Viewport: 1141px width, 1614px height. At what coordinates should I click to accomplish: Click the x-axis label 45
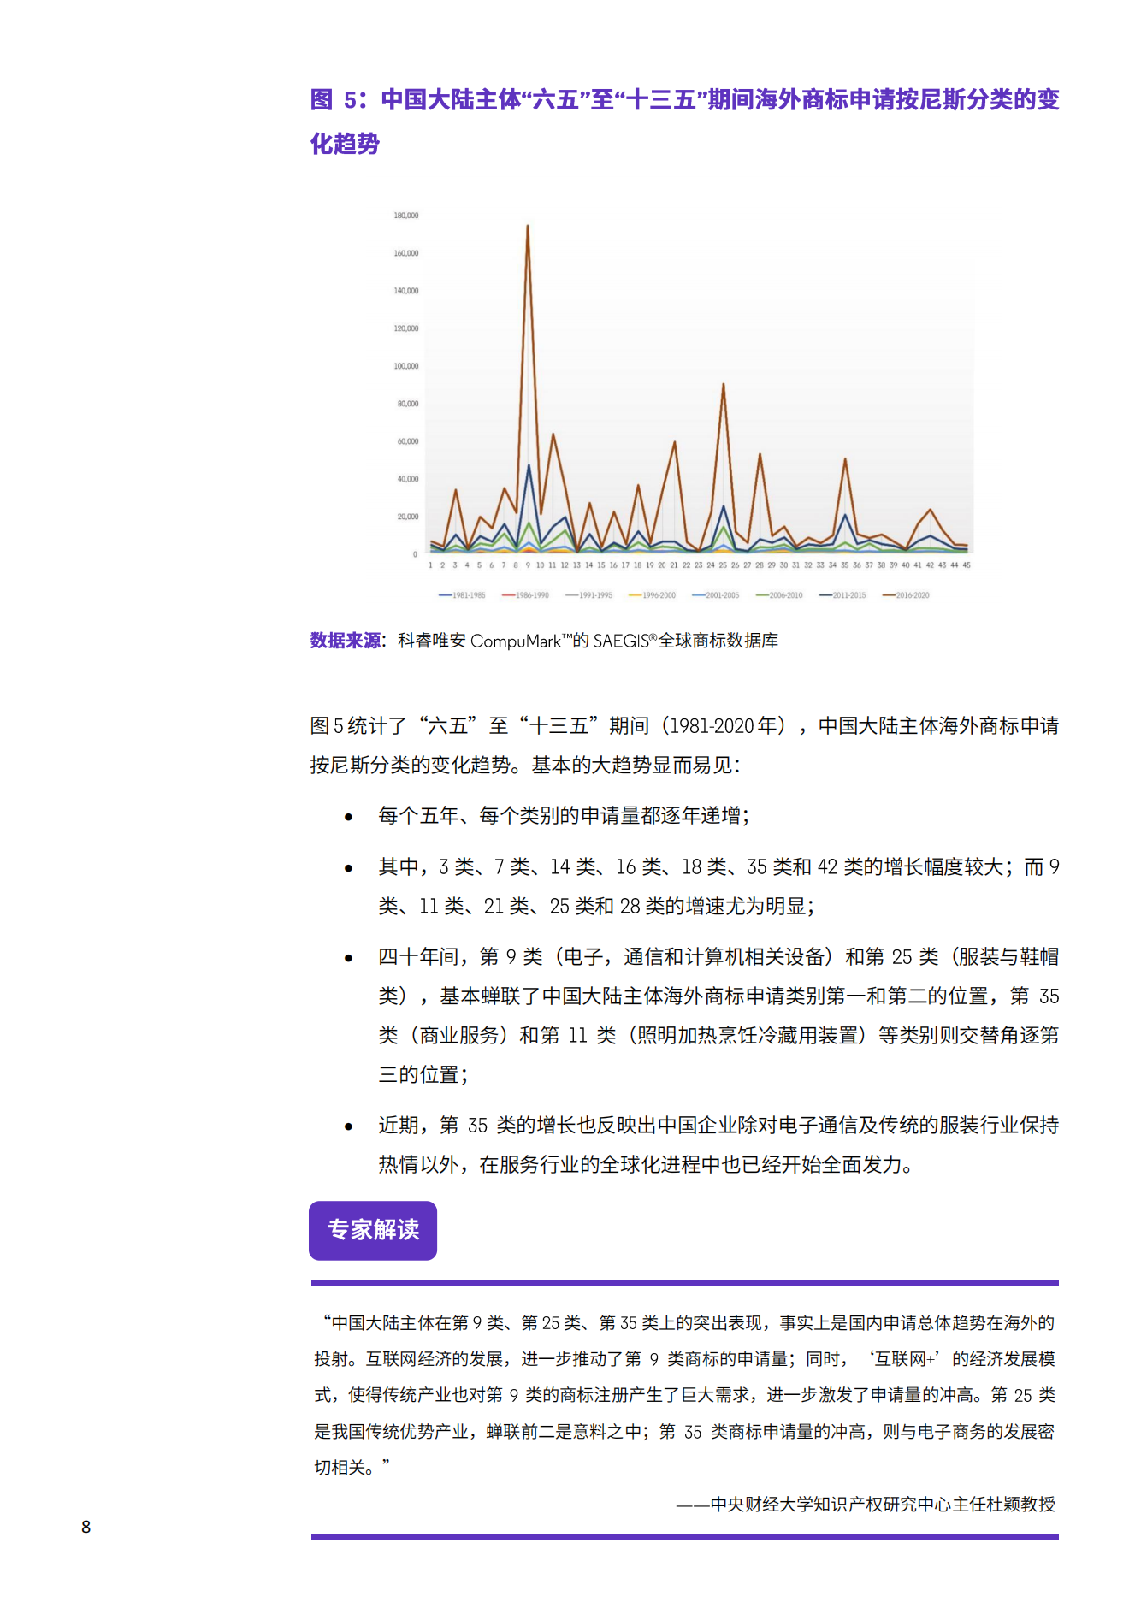pos(967,565)
